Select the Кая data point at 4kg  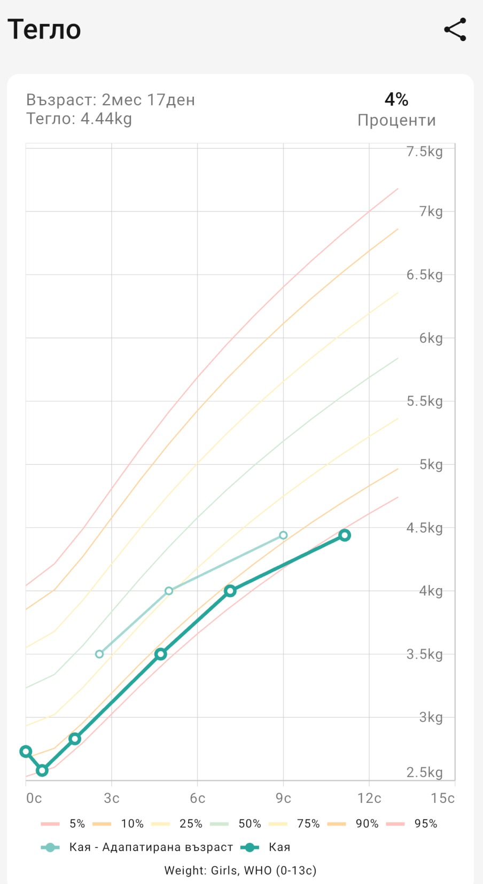tap(230, 591)
